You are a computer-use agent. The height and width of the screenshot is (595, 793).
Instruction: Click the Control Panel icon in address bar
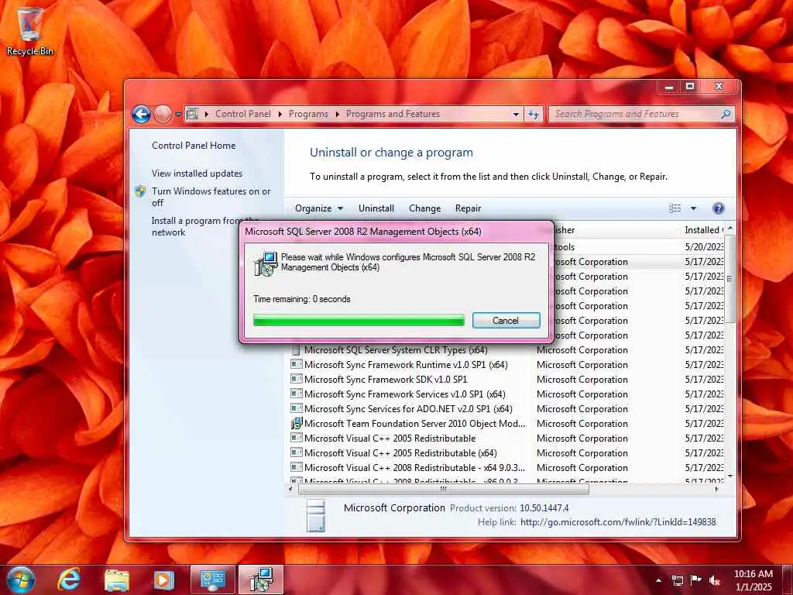tap(192, 114)
